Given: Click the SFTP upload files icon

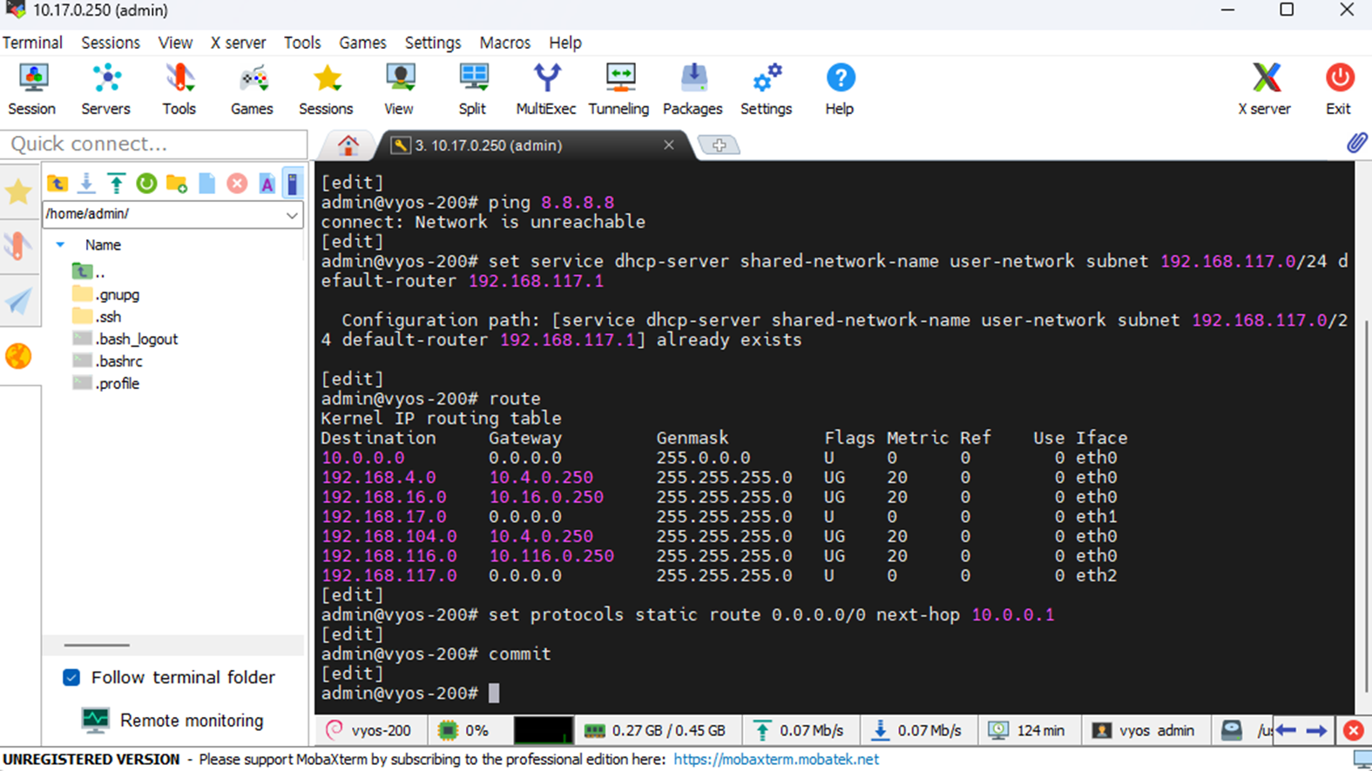Looking at the screenshot, I should click(116, 184).
